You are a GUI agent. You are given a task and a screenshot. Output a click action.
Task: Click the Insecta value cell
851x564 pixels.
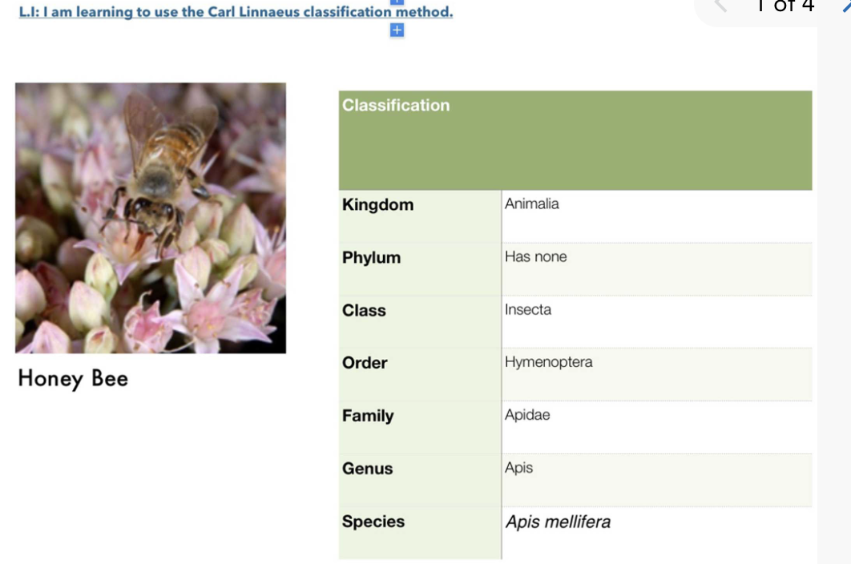pos(657,322)
